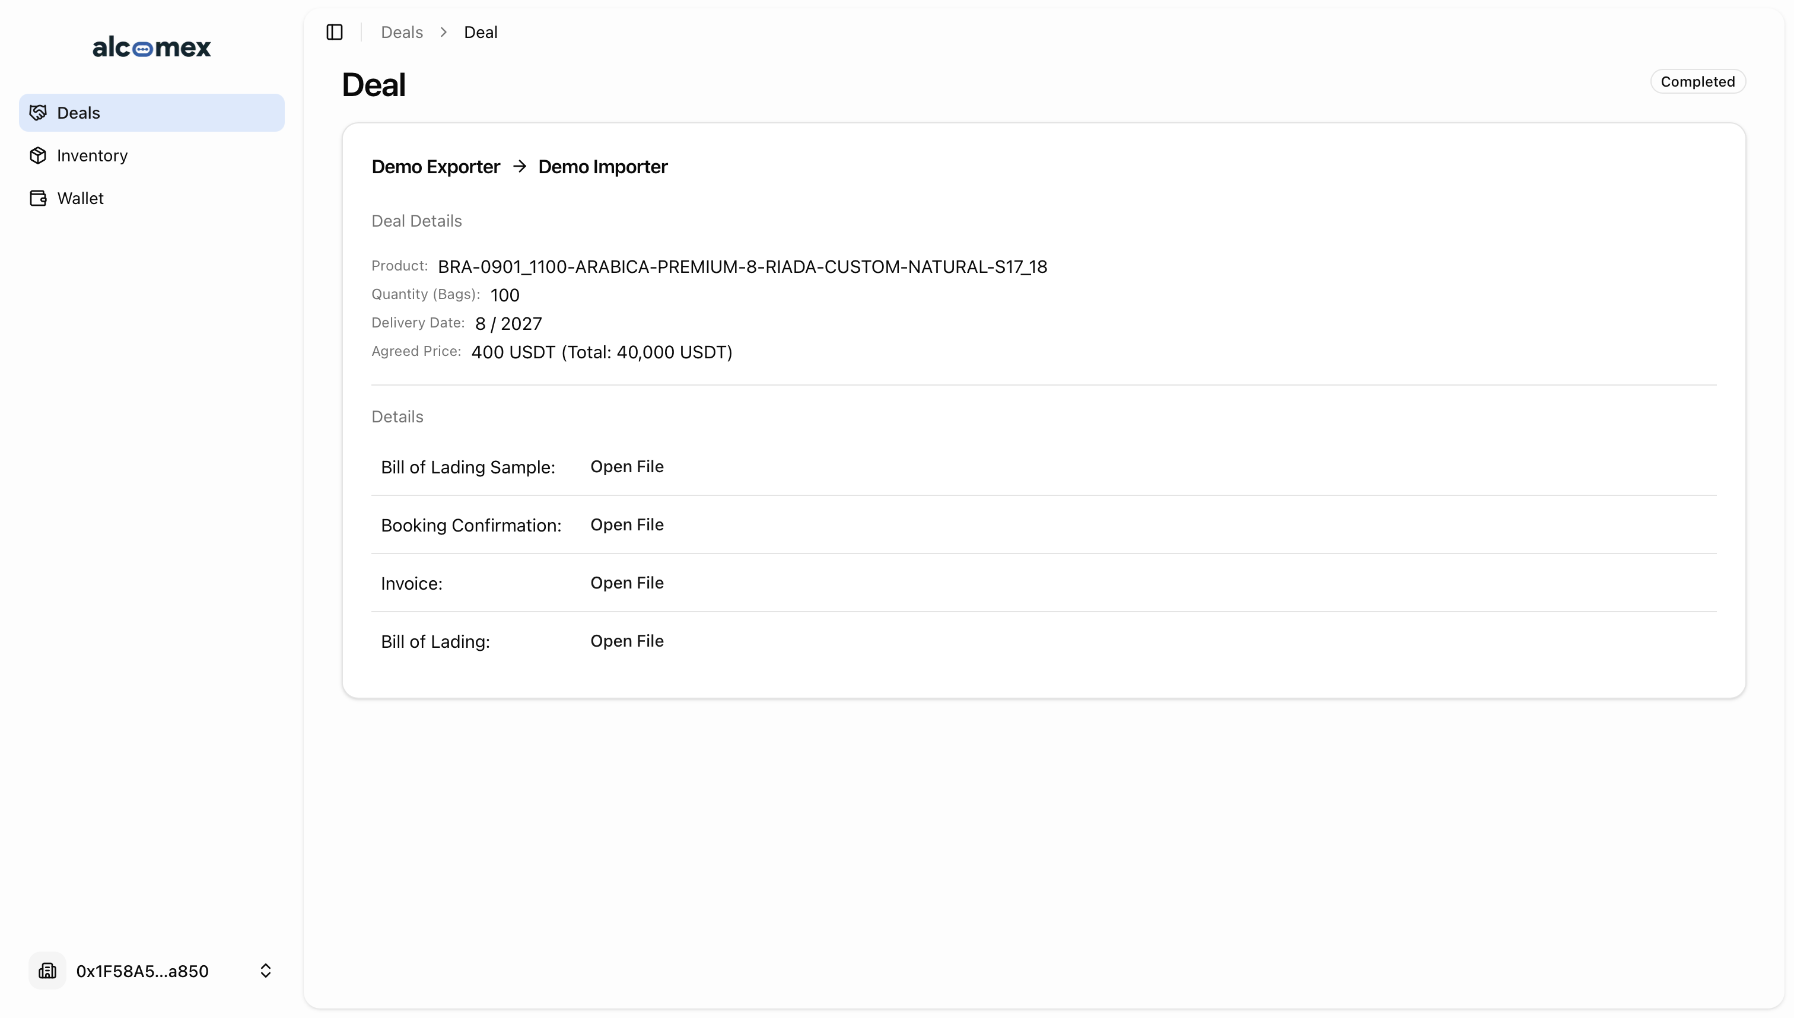Click the Invoice label
Screen dimensions: 1794x1018
tap(412, 583)
